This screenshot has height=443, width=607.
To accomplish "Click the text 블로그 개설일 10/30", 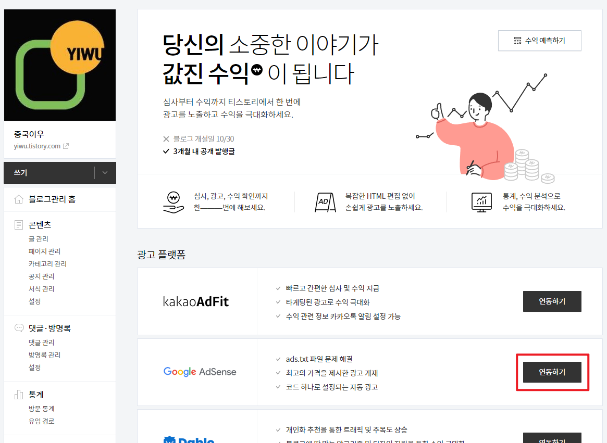I will pos(204,139).
